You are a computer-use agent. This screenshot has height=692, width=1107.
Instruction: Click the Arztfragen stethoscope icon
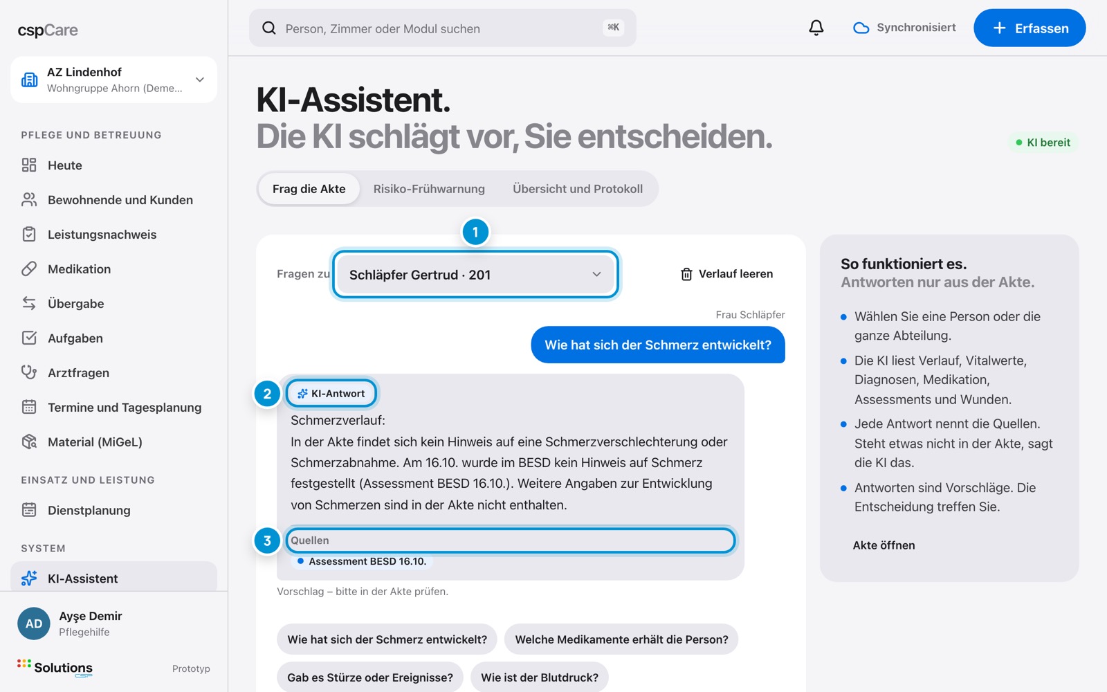29,372
